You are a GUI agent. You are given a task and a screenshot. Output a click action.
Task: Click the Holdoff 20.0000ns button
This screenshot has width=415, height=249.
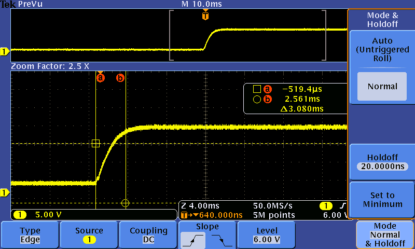coord(382,161)
